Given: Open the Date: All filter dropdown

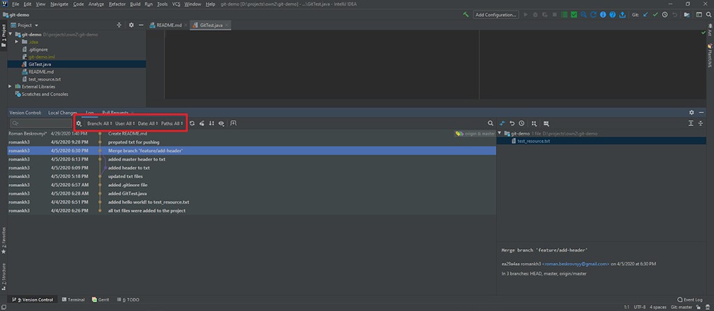Looking at the screenshot, I should click(149, 123).
